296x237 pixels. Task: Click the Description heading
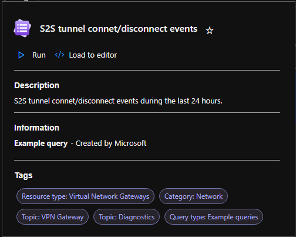click(36, 86)
